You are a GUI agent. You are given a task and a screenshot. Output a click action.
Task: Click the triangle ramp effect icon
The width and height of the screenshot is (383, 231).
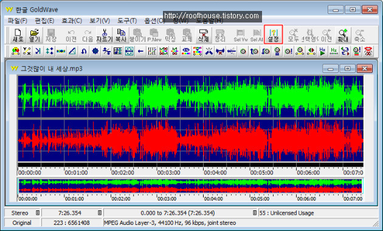pyautogui.click(x=72, y=51)
